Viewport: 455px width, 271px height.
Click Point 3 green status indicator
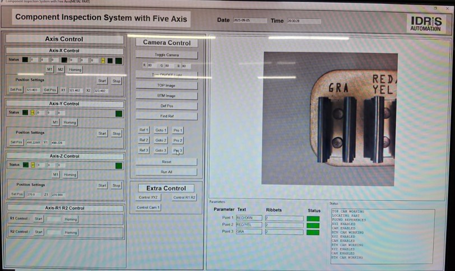click(x=313, y=232)
